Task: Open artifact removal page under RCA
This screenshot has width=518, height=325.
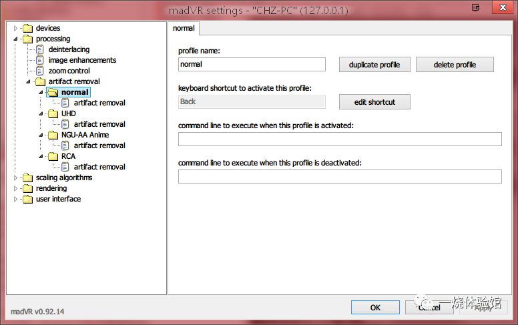Action: point(99,167)
